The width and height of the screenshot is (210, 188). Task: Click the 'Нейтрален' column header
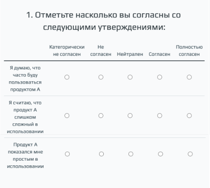tap(130, 54)
